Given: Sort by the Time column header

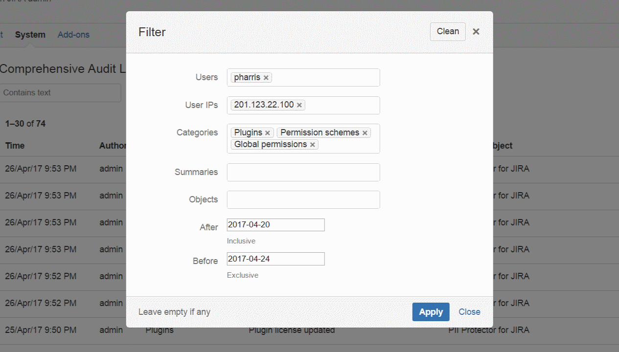Looking at the screenshot, I should pos(15,146).
